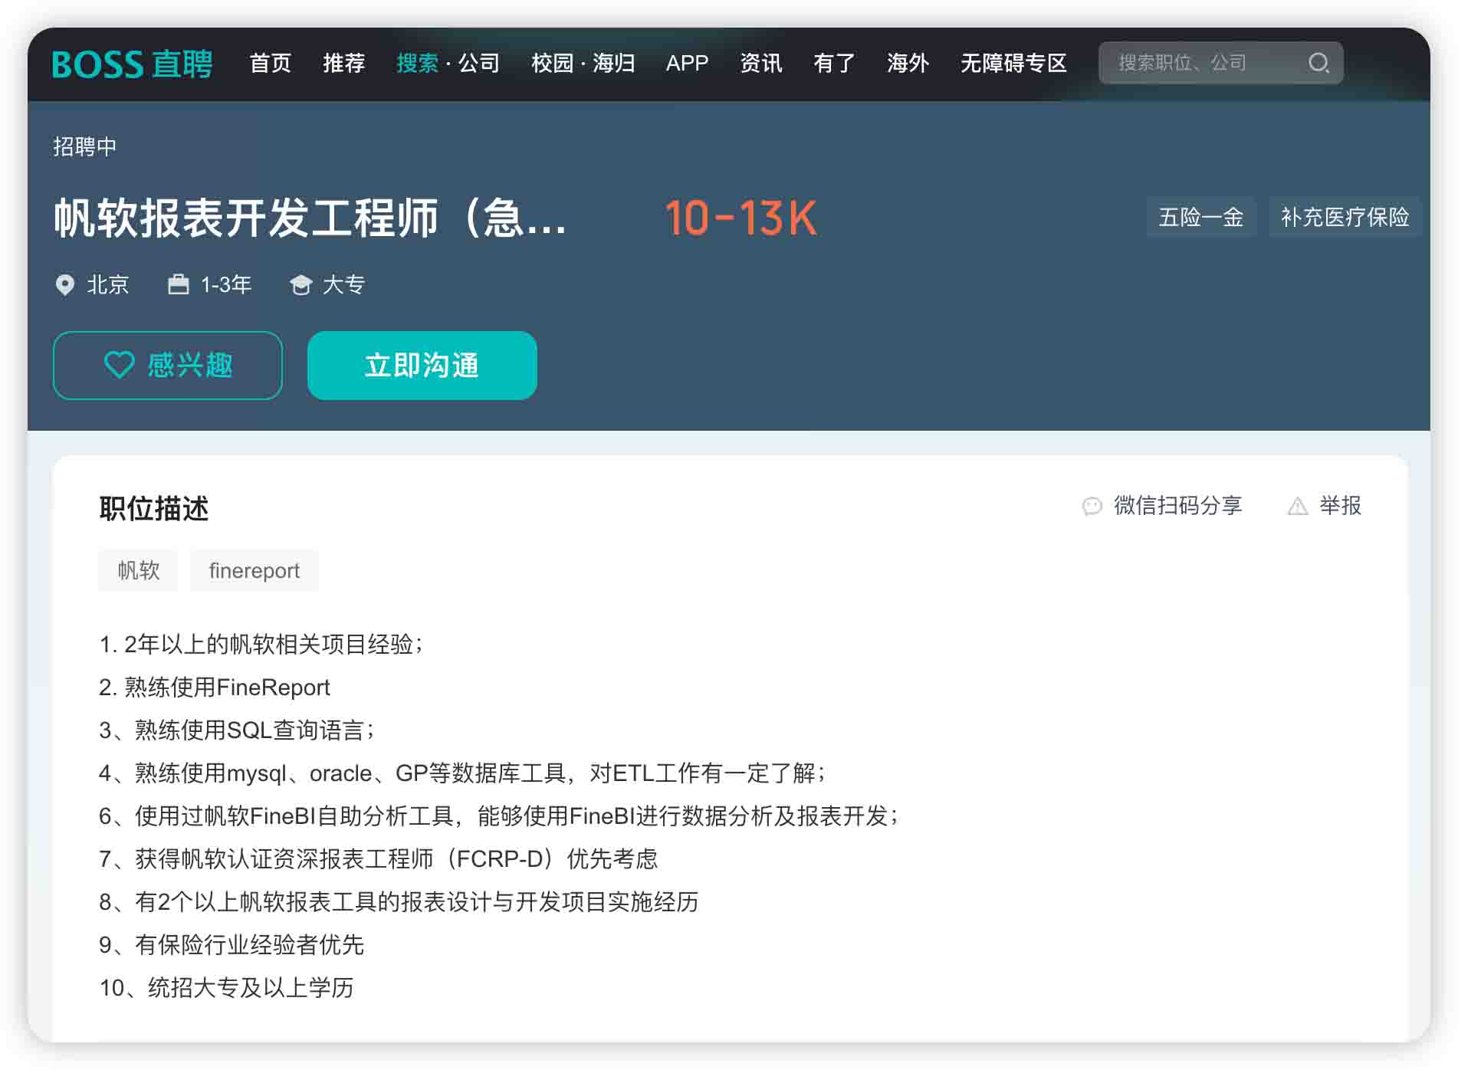Click the finereport skill tag
The height and width of the screenshot is (1070, 1458).
[254, 570]
